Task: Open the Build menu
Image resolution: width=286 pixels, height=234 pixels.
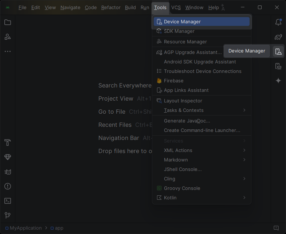Action: pos(130,8)
